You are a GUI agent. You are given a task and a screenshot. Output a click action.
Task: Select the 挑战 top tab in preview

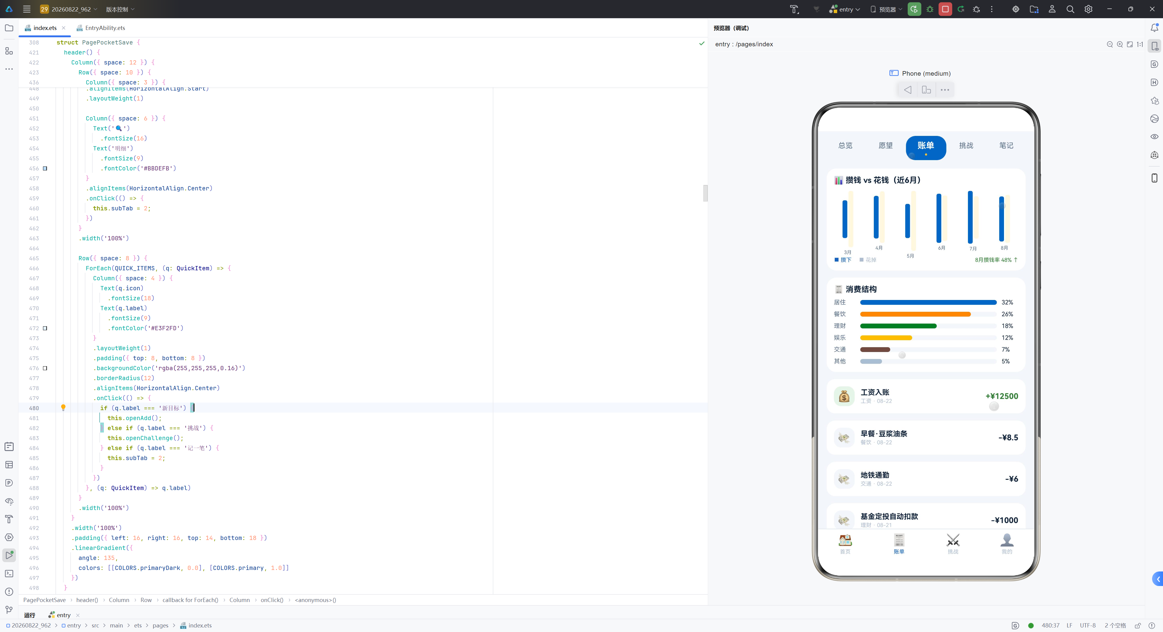click(x=966, y=145)
